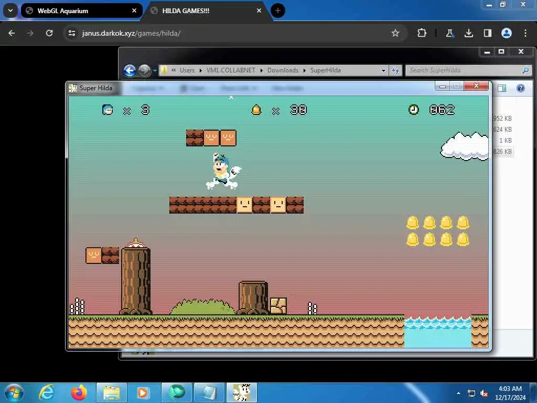Open File Explorer from taskbar
Image resolution: width=537 pixels, height=403 pixels.
click(111, 393)
